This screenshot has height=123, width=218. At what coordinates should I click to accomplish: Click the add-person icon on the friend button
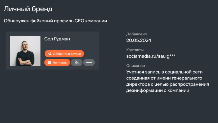[x=50, y=54]
